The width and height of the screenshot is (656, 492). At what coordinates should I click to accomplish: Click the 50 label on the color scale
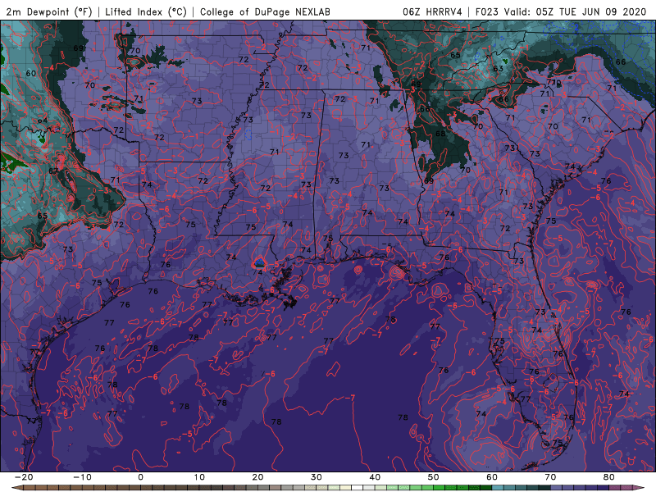434,477
